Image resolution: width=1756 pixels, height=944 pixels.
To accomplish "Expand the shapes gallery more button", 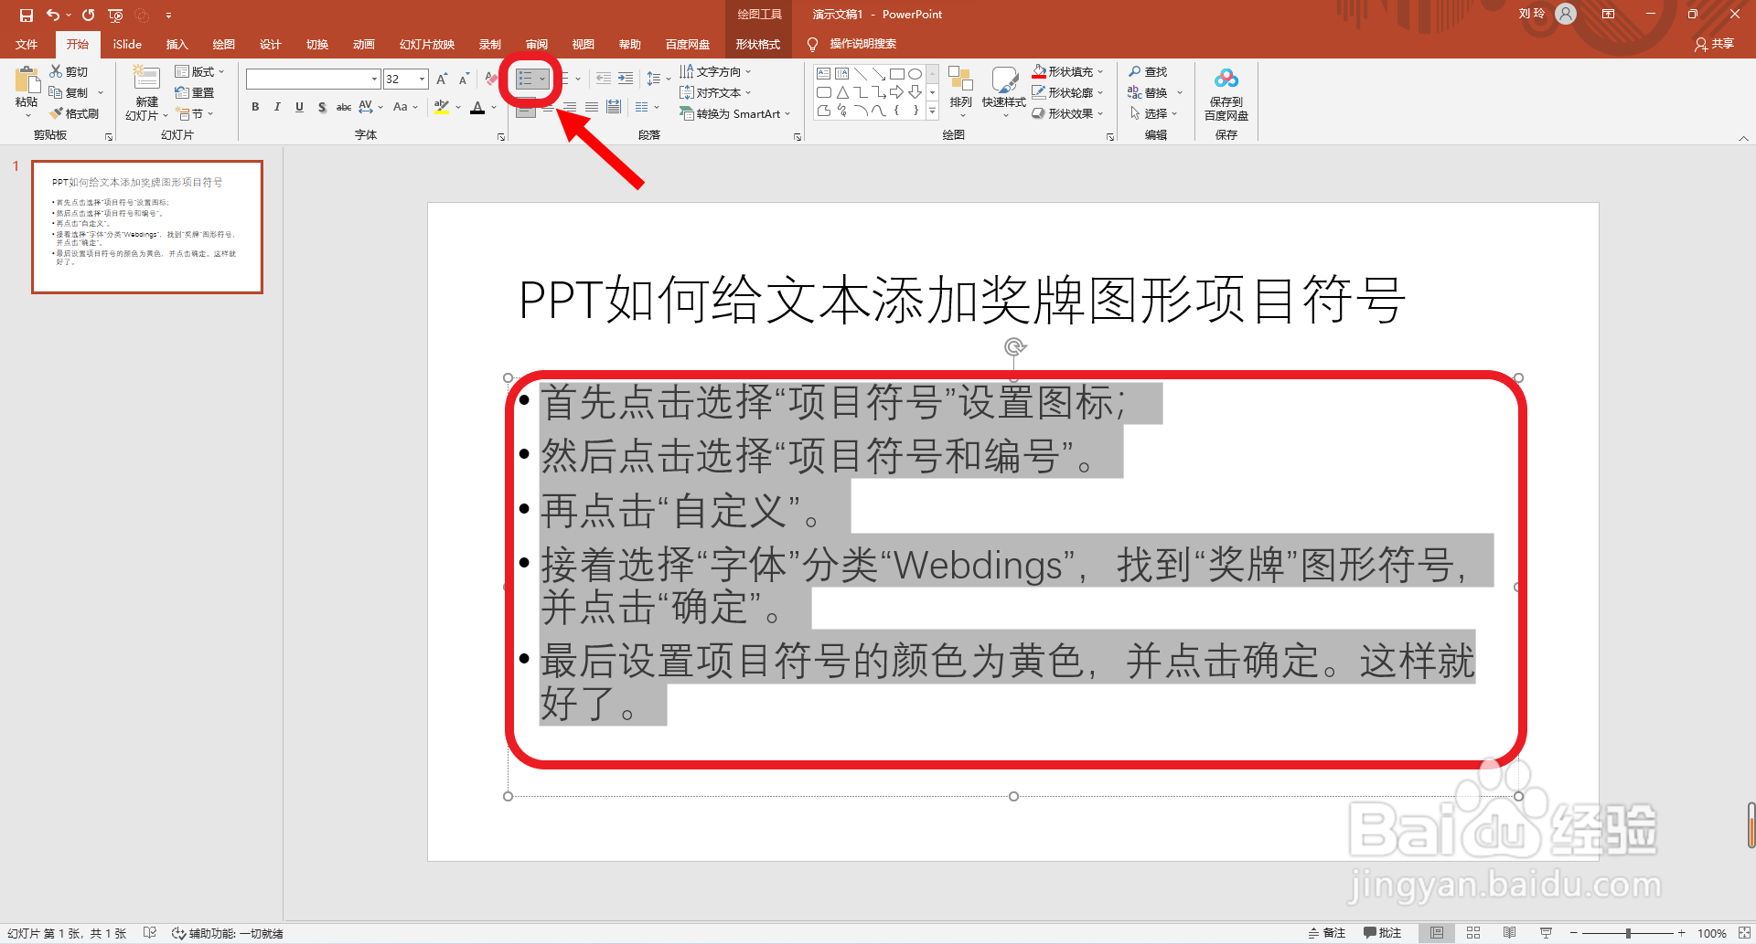I will (933, 111).
